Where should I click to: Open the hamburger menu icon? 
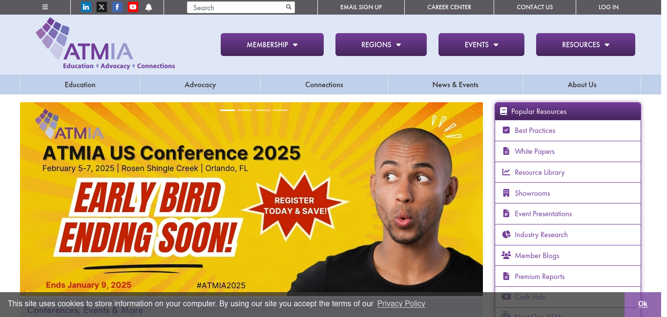pyautogui.click(x=45, y=7)
